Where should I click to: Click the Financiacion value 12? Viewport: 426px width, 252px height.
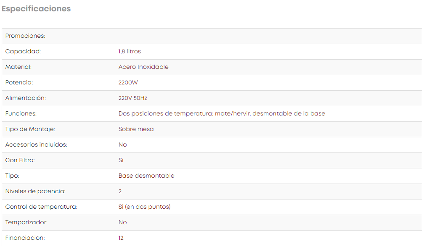point(121,238)
